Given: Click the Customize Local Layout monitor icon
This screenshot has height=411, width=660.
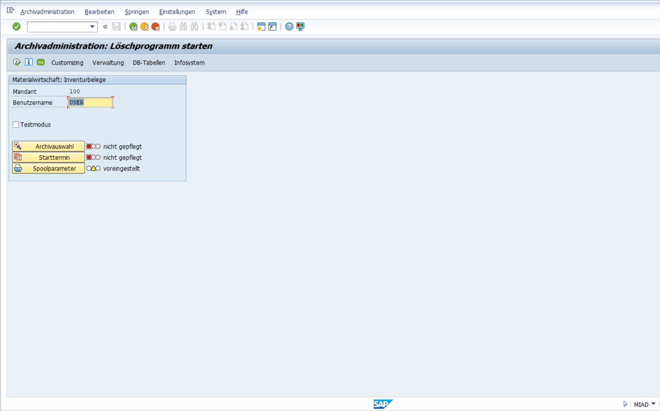Looking at the screenshot, I should [x=300, y=27].
